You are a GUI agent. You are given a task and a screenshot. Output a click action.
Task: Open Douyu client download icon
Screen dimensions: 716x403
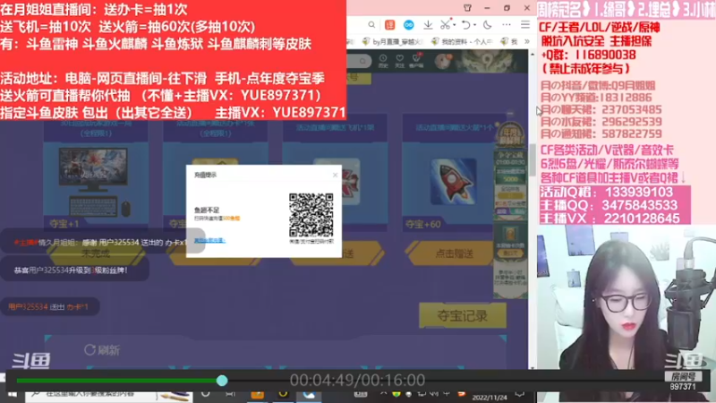(x=416, y=61)
